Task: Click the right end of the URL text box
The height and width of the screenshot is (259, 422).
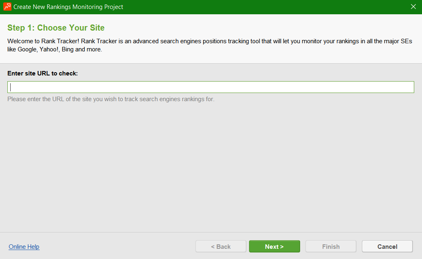Action: click(405, 87)
